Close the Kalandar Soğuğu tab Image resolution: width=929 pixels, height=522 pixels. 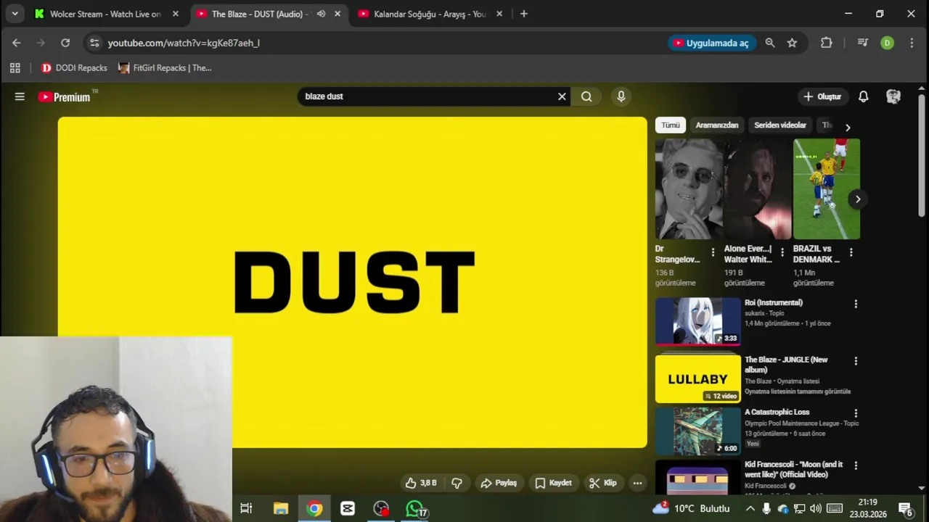pyautogui.click(x=500, y=14)
